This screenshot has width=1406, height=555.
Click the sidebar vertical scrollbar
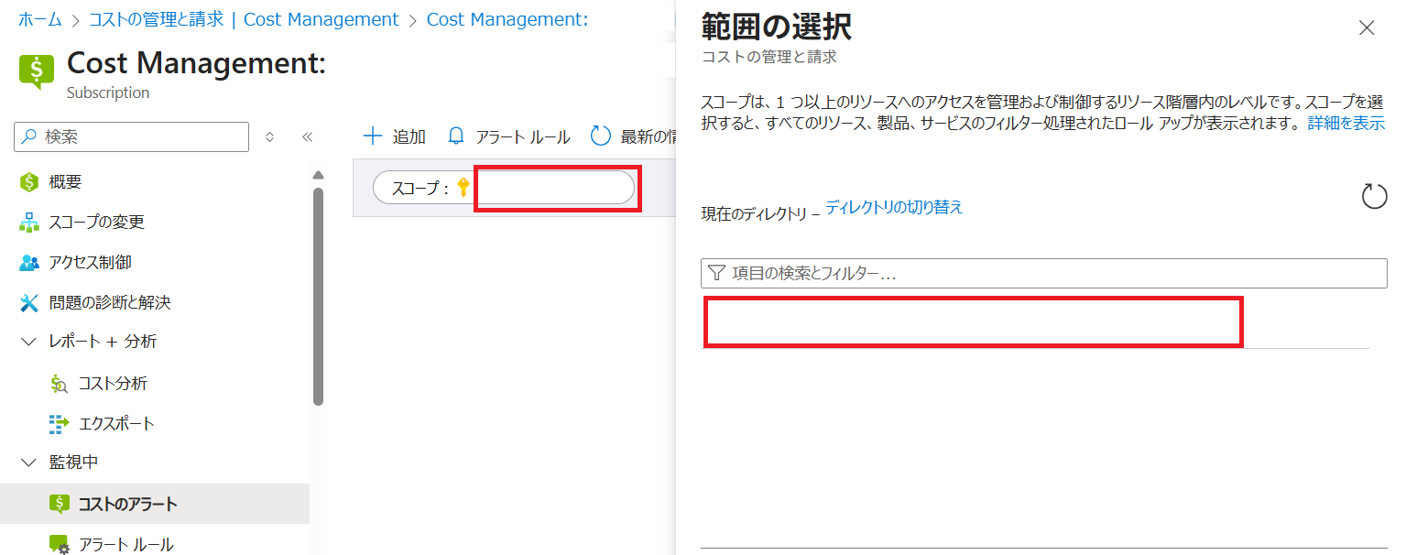318,295
